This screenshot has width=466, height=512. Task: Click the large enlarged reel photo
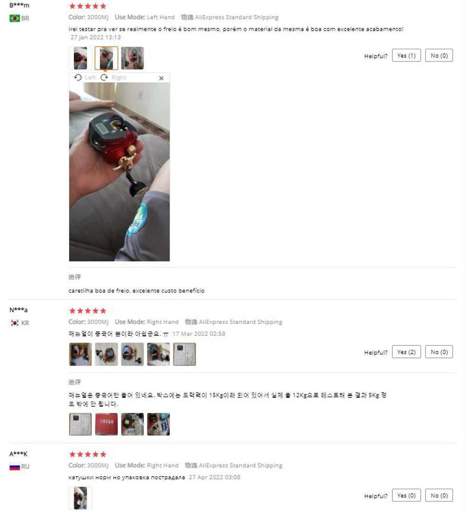[x=119, y=172]
